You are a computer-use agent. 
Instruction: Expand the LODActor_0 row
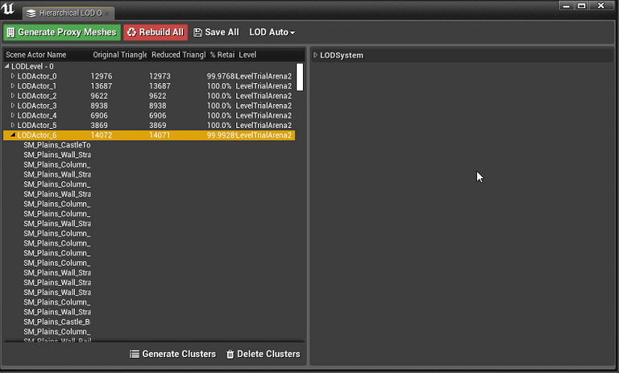tap(13, 77)
